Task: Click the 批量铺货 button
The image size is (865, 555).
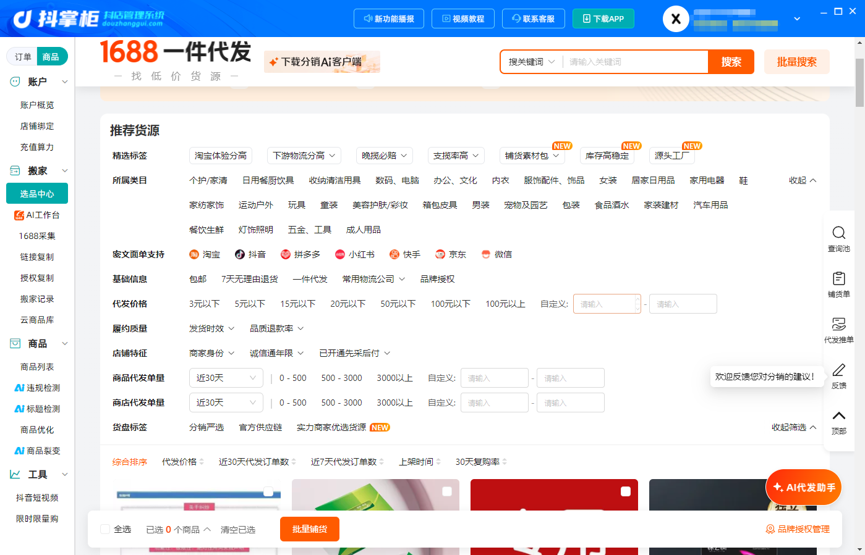Action: pyautogui.click(x=310, y=529)
